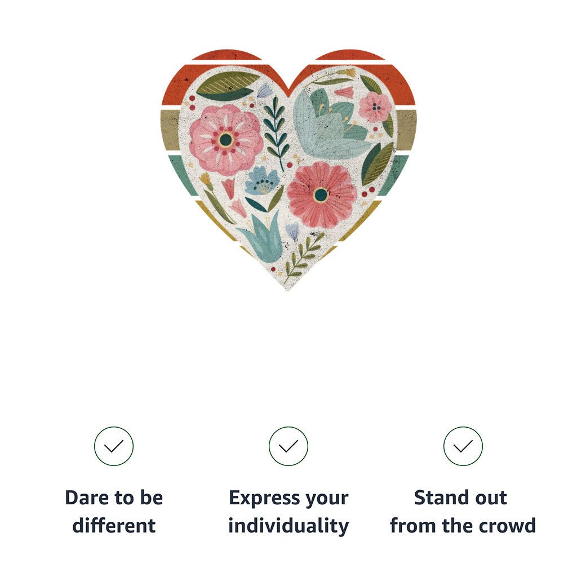Select the "Express your individuality" text
Viewport: 577px width, 577px height.
[288, 512]
